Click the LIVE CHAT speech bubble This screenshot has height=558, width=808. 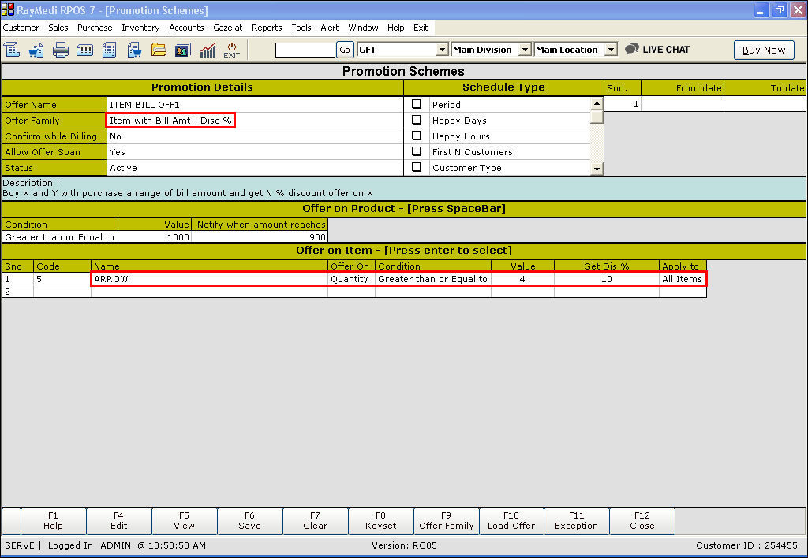click(x=657, y=49)
